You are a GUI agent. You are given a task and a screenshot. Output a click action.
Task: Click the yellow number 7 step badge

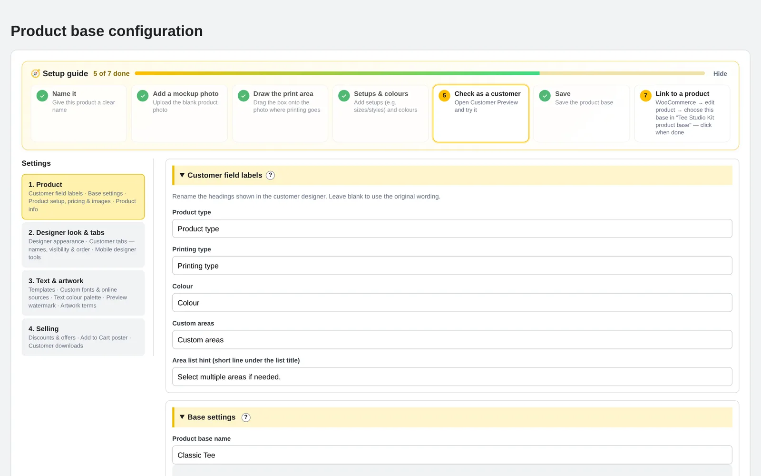[x=645, y=95]
